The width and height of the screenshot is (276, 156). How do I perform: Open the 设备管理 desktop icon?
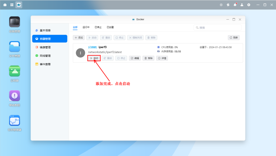(x=15, y=22)
